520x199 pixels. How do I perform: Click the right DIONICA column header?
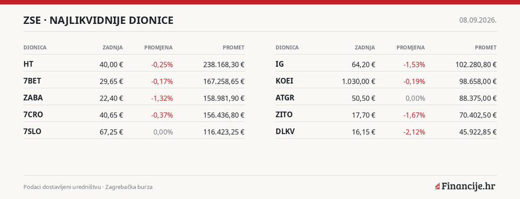pyautogui.click(x=287, y=48)
